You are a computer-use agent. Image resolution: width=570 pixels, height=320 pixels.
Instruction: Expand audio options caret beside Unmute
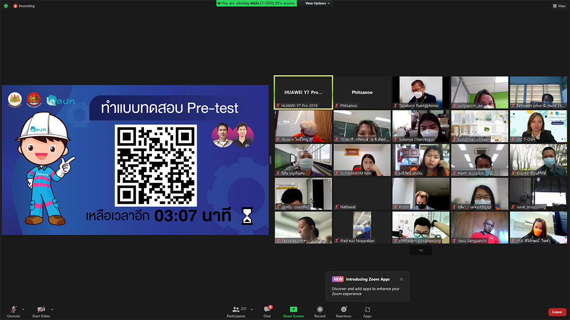pyautogui.click(x=23, y=310)
